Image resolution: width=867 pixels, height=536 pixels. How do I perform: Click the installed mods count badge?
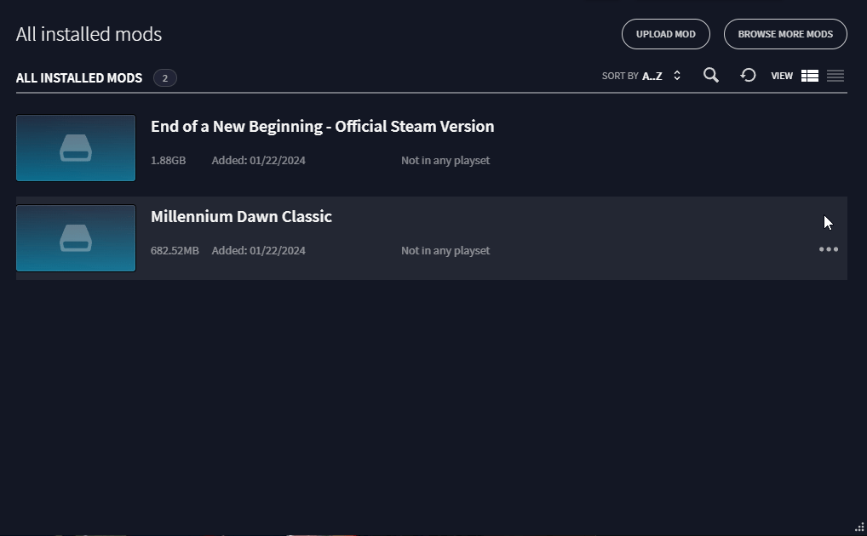[x=164, y=77]
